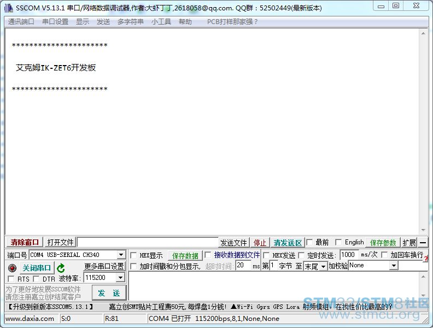The image size is (433, 328).
Task: Enable 加时间戳和分包显示 checkbox
Action: pos(133,266)
